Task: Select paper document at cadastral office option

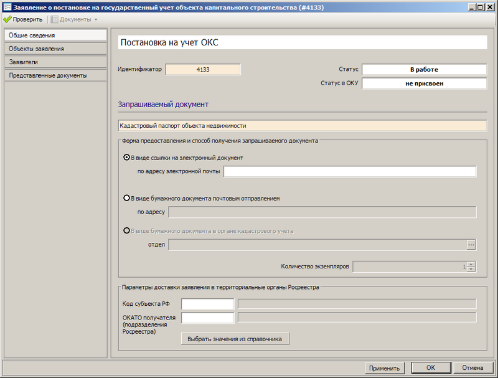Action: [x=127, y=230]
